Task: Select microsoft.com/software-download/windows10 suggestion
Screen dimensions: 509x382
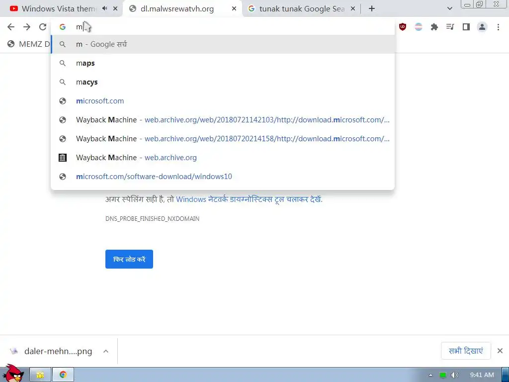Action: point(223,177)
